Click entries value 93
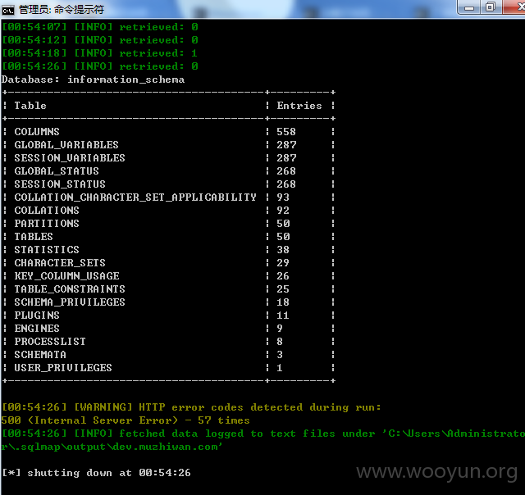The height and width of the screenshot is (495, 525). point(283,198)
